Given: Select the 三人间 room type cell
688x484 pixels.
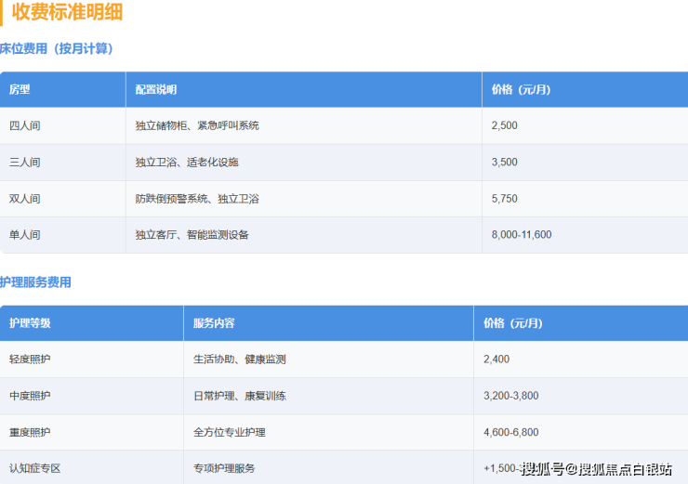Looking at the screenshot, I should [25, 162].
